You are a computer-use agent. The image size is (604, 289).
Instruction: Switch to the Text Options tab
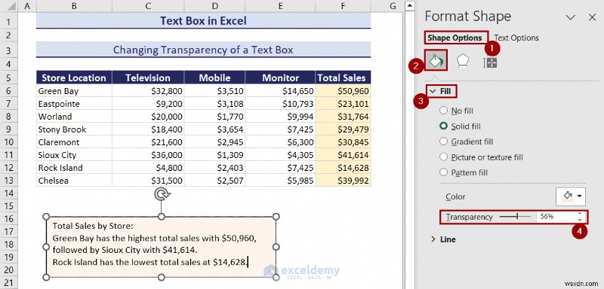click(x=516, y=38)
